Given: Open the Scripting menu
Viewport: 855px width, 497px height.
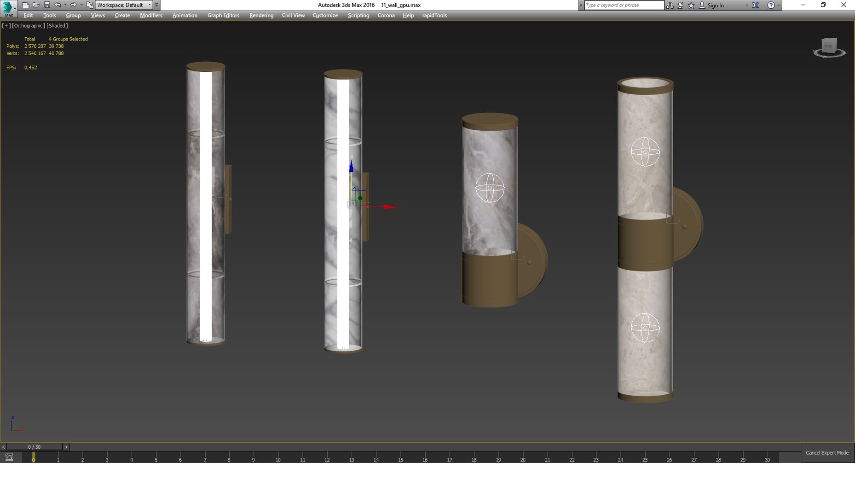Looking at the screenshot, I should tap(358, 15).
